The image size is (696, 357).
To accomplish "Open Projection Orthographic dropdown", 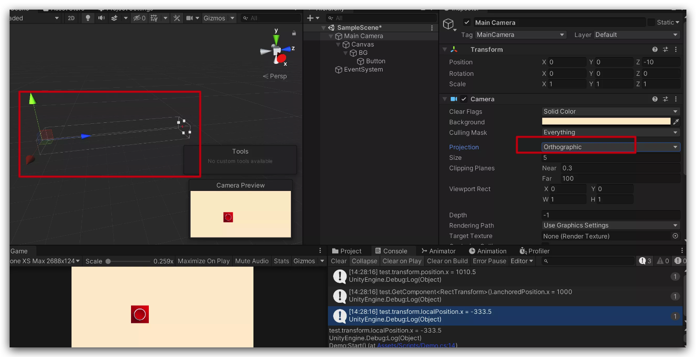I will coord(611,147).
